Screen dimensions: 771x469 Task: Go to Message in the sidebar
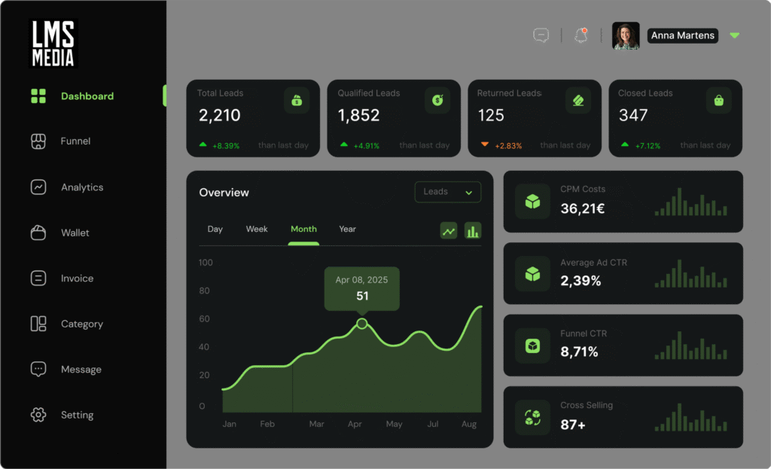tap(81, 370)
